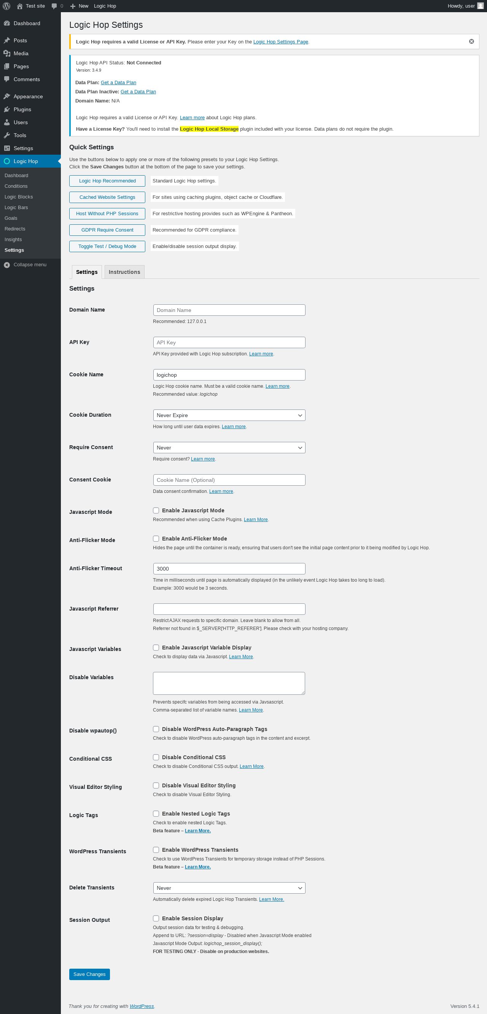This screenshot has height=1014, width=487.
Task: Apply Logic Hop Recommended preset
Action: click(x=107, y=181)
